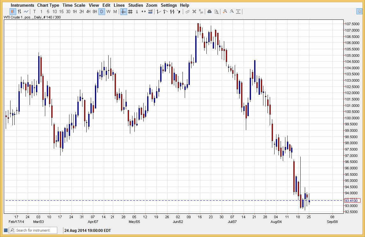Show volume with the vol icon

click(150, 11)
